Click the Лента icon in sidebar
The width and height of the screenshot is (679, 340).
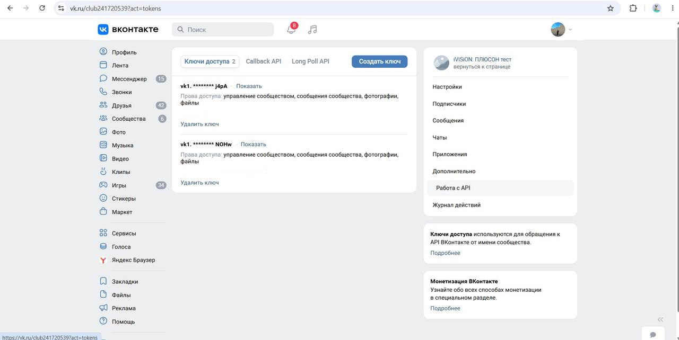pyautogui.click(x=103, y=65)
